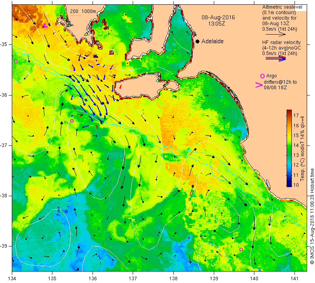Click longitude axis label 137
Image resolution: width=315 pixels, height=283 pixels.
click(133, 279)
